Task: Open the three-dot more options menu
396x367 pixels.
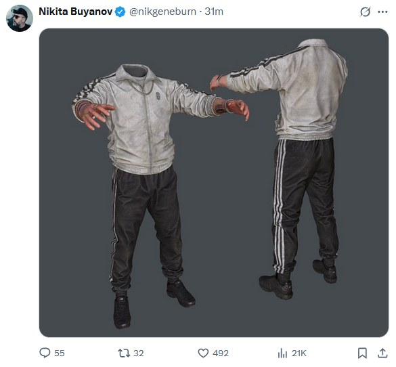Action: [382, 12]
